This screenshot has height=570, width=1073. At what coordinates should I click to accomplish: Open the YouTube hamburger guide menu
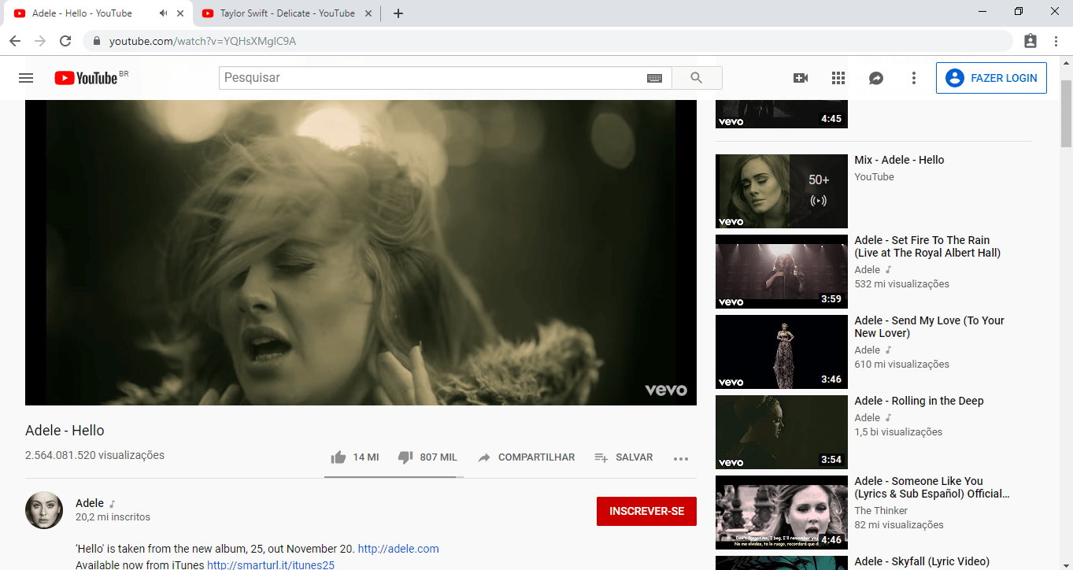[x=26, y=78]
